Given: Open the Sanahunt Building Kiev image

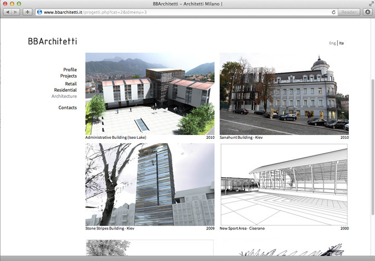Looking at the screenshot, I should [x=284, y=93].
